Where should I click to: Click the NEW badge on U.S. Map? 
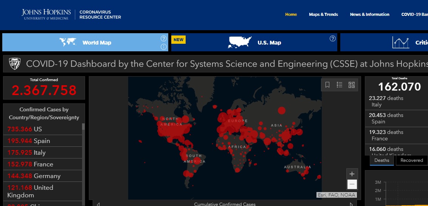pyautogui.click(x=178, y=40)
